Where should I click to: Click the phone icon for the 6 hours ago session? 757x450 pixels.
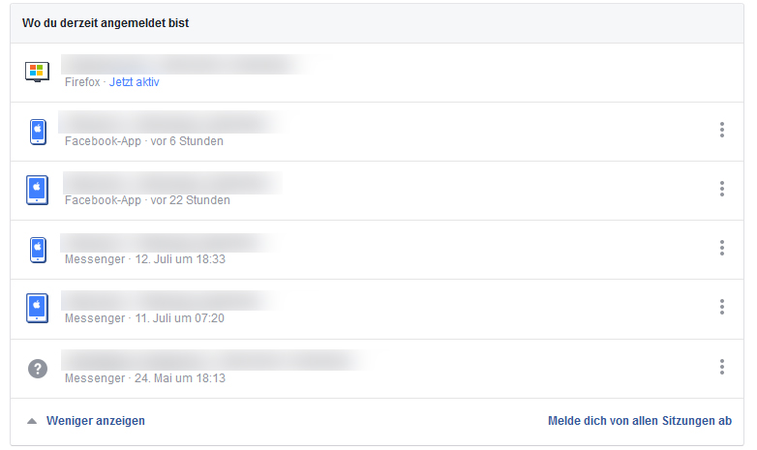point(37,131)
